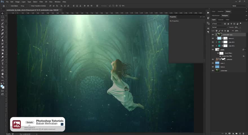Open the Filter menu
The image size is (248, 135).
pos(41,2)
